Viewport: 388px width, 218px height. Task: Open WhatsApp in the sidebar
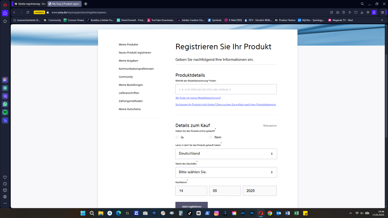pyautogui.click(x=5, y=104)
